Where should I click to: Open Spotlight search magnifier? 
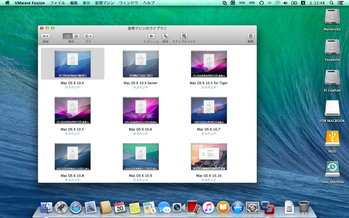click(x=331, y=3)
